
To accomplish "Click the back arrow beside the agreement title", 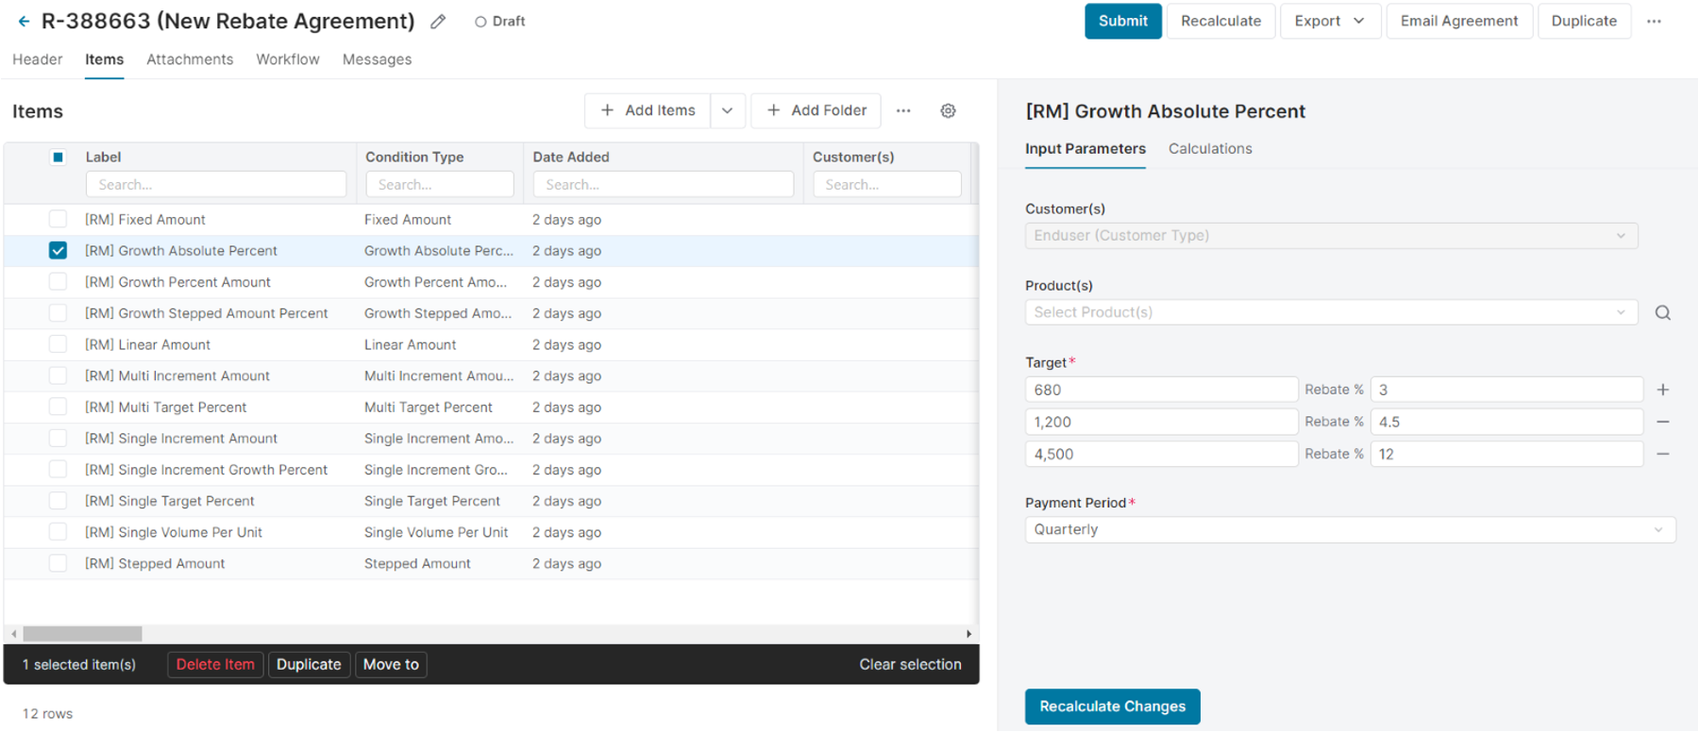I will pos(24,21).
